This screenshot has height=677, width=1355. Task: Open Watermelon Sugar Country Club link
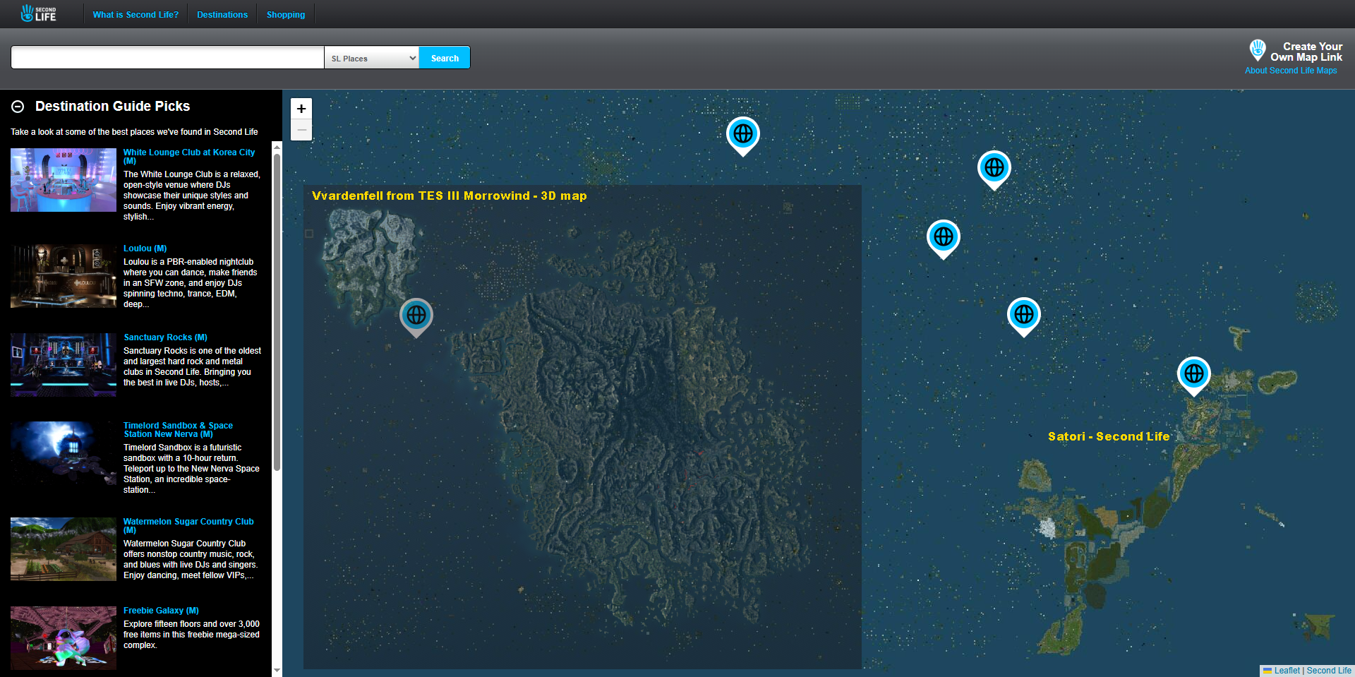click(x=188, y=525)
